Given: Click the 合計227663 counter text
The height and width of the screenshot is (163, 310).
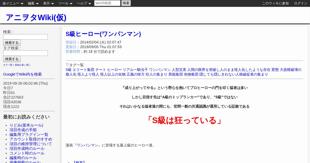Looking at the screenshot, I should click(x=13, y=97).
